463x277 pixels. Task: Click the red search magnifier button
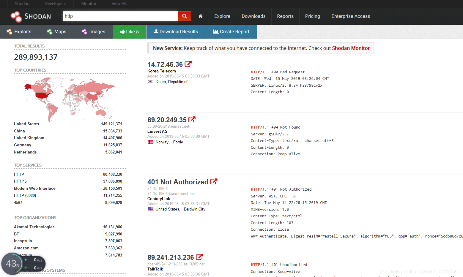point(184,16)
